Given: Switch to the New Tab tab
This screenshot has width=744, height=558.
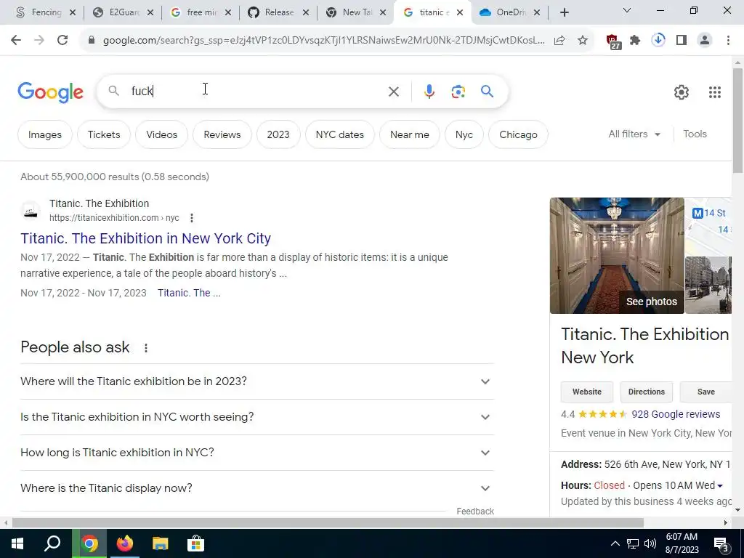Looking at the screenshot, I should (x=357, y=12).
